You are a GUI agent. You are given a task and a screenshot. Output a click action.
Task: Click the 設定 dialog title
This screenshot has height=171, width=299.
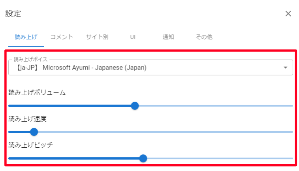13,14
